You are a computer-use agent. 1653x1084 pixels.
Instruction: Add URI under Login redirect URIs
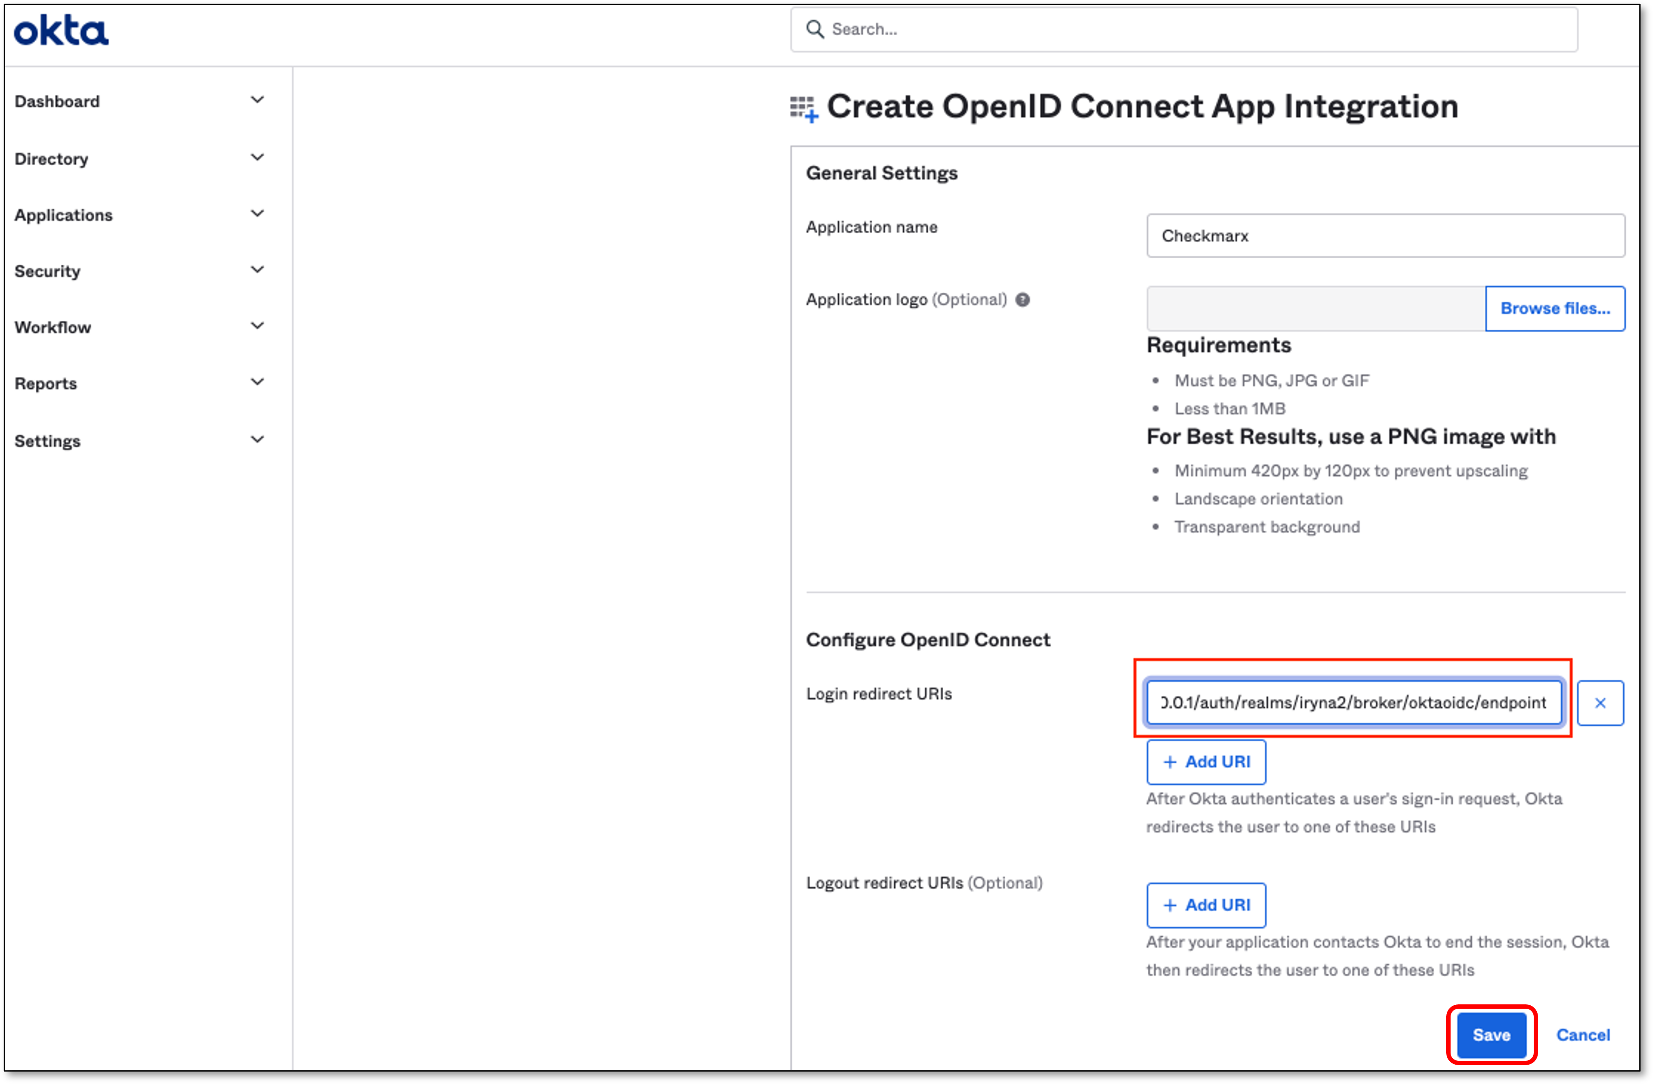point(1206,762)
